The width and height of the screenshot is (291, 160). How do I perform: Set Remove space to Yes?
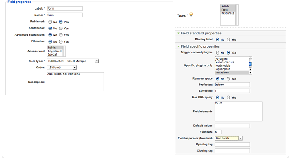point(228,79)
